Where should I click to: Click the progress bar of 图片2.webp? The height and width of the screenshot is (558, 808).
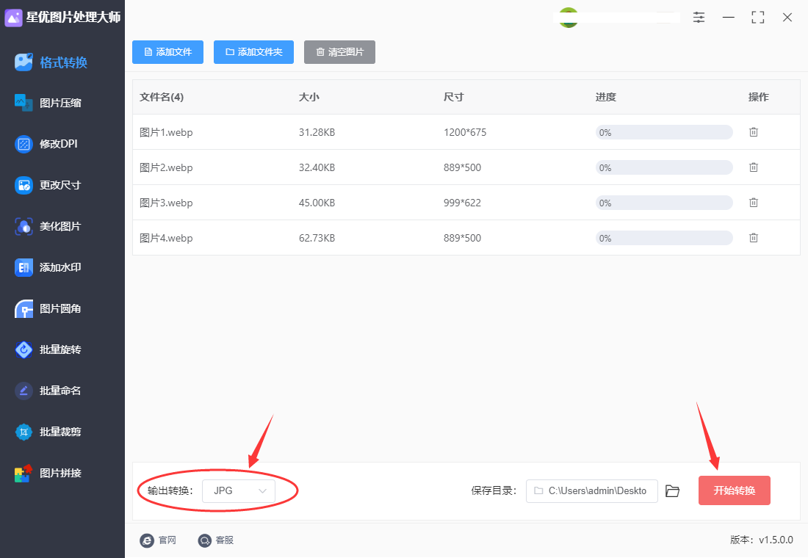(664, 167)
